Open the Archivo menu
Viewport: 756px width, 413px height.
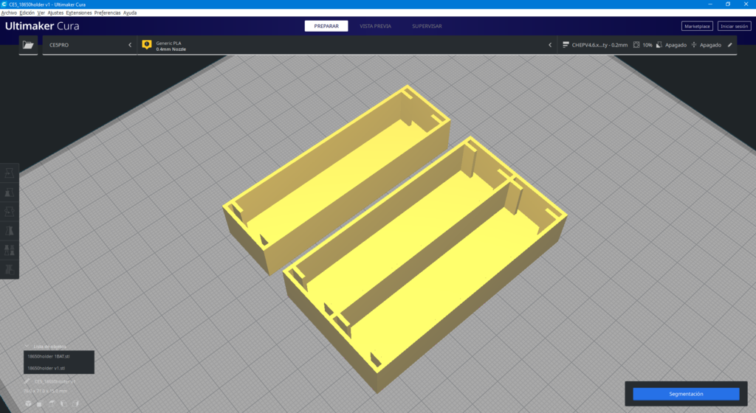9,13
